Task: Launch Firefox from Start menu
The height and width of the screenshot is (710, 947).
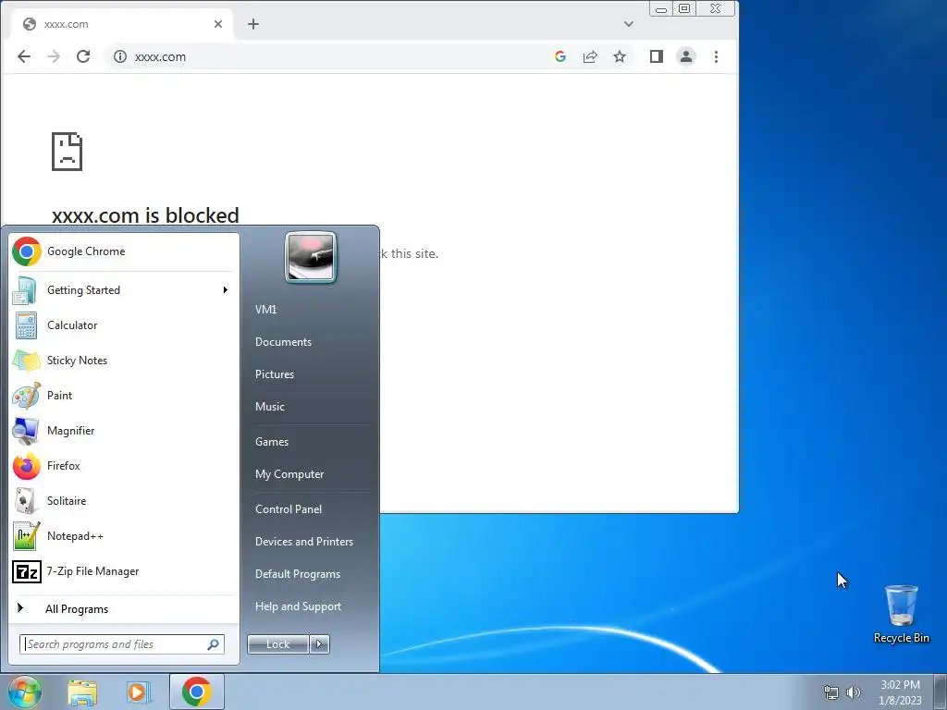Action: coord(123,466)
